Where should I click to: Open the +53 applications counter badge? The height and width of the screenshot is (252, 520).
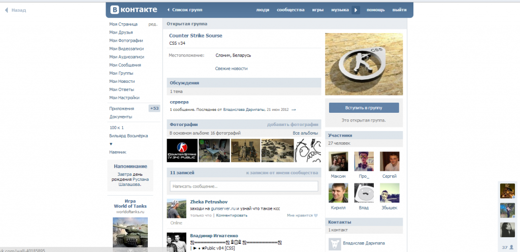click(154, 108)
